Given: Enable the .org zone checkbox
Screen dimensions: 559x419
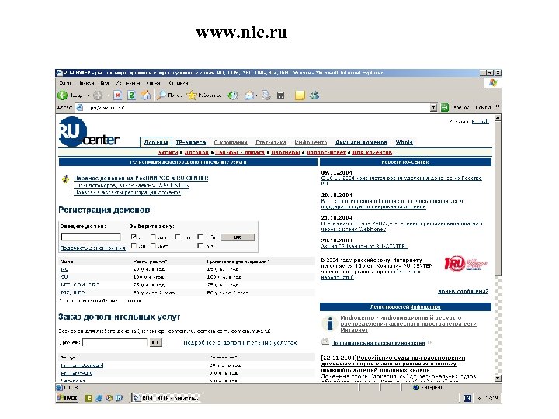Looking at the screenshot, I should point(178,237).
